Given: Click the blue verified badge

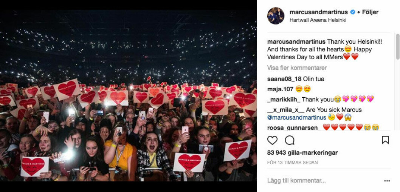Looking at the screenshot, I should pyautogui.click(x=352, y=12).
